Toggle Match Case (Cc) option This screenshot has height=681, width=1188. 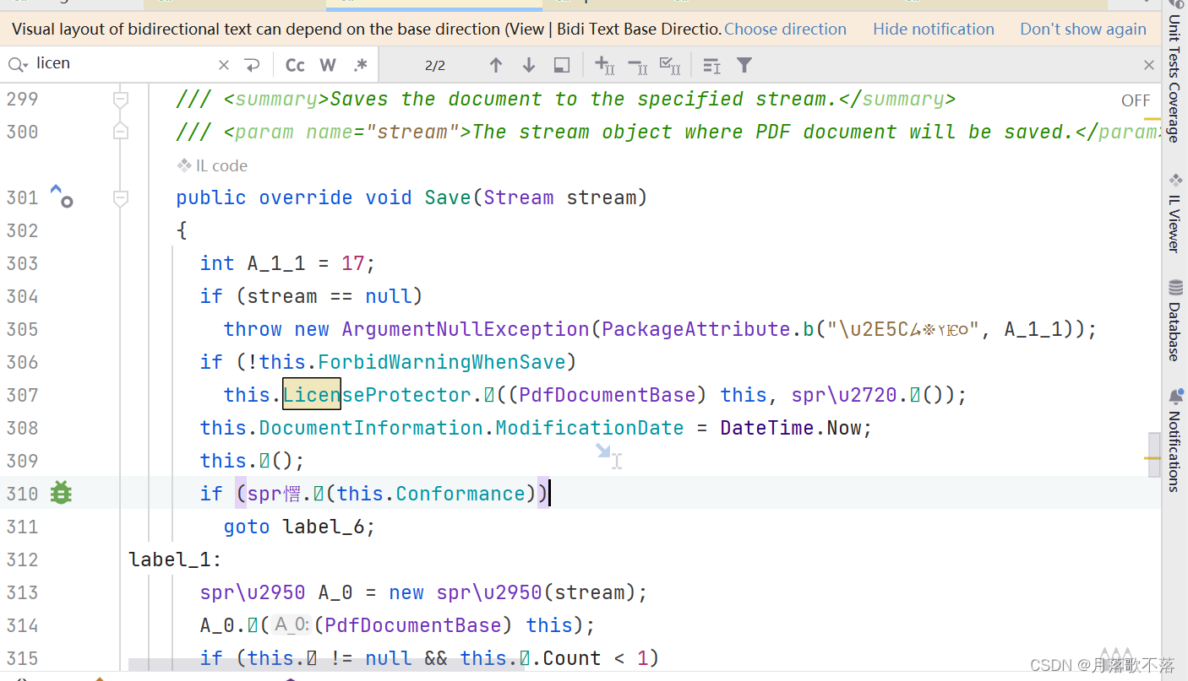(295, 65)
